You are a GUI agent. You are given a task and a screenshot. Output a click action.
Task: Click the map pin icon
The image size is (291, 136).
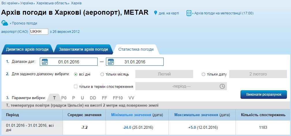[156, 13]
